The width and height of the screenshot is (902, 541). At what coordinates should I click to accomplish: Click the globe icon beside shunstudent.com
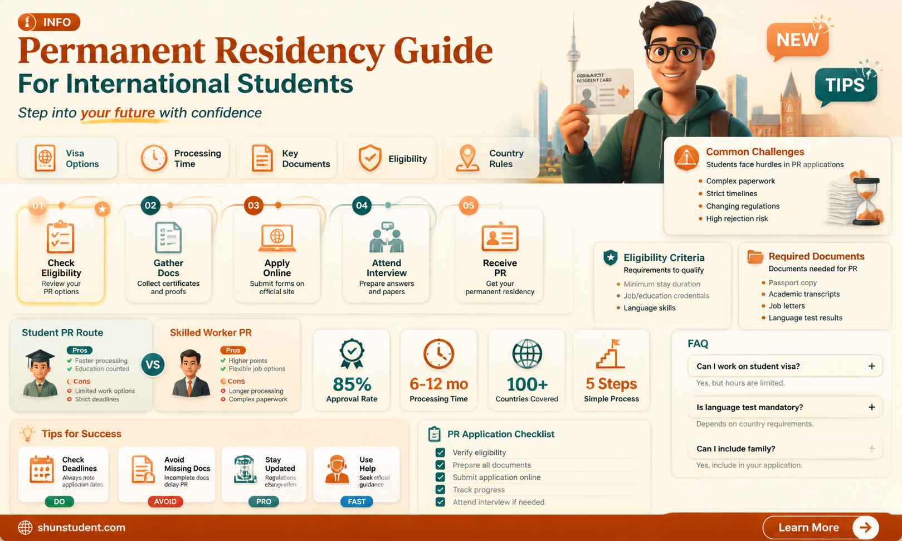coord(25,528)
